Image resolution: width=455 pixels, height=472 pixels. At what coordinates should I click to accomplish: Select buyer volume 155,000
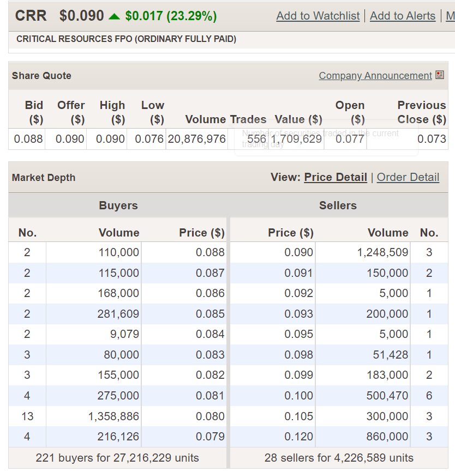coord(118,375)
